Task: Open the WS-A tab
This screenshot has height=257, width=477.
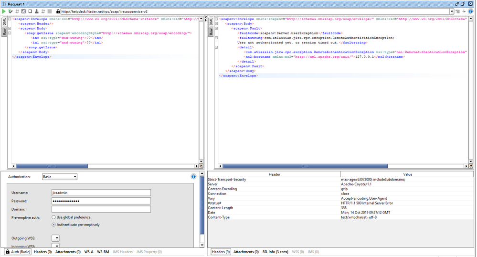Action: (x=89, y=252)
